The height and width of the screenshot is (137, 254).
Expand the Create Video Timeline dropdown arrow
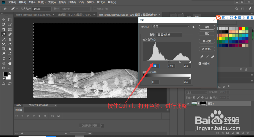coord(102,126)
